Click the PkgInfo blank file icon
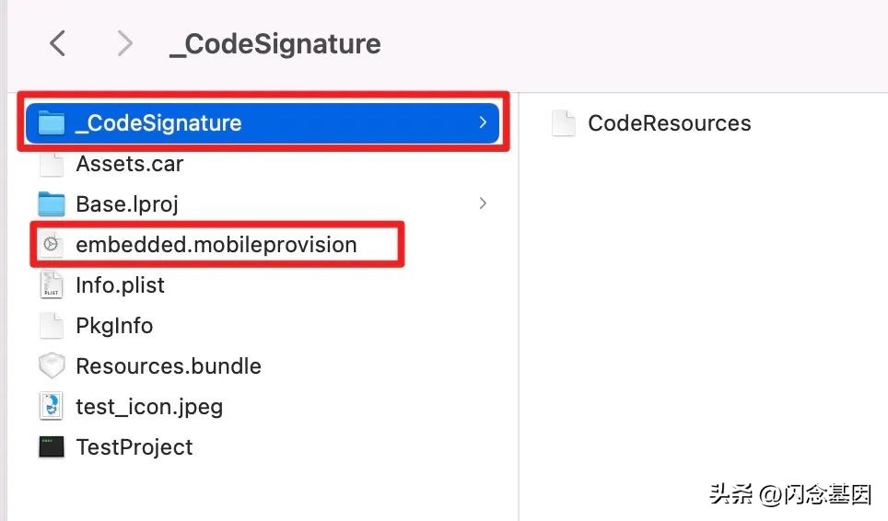 [x=52, y=326]
